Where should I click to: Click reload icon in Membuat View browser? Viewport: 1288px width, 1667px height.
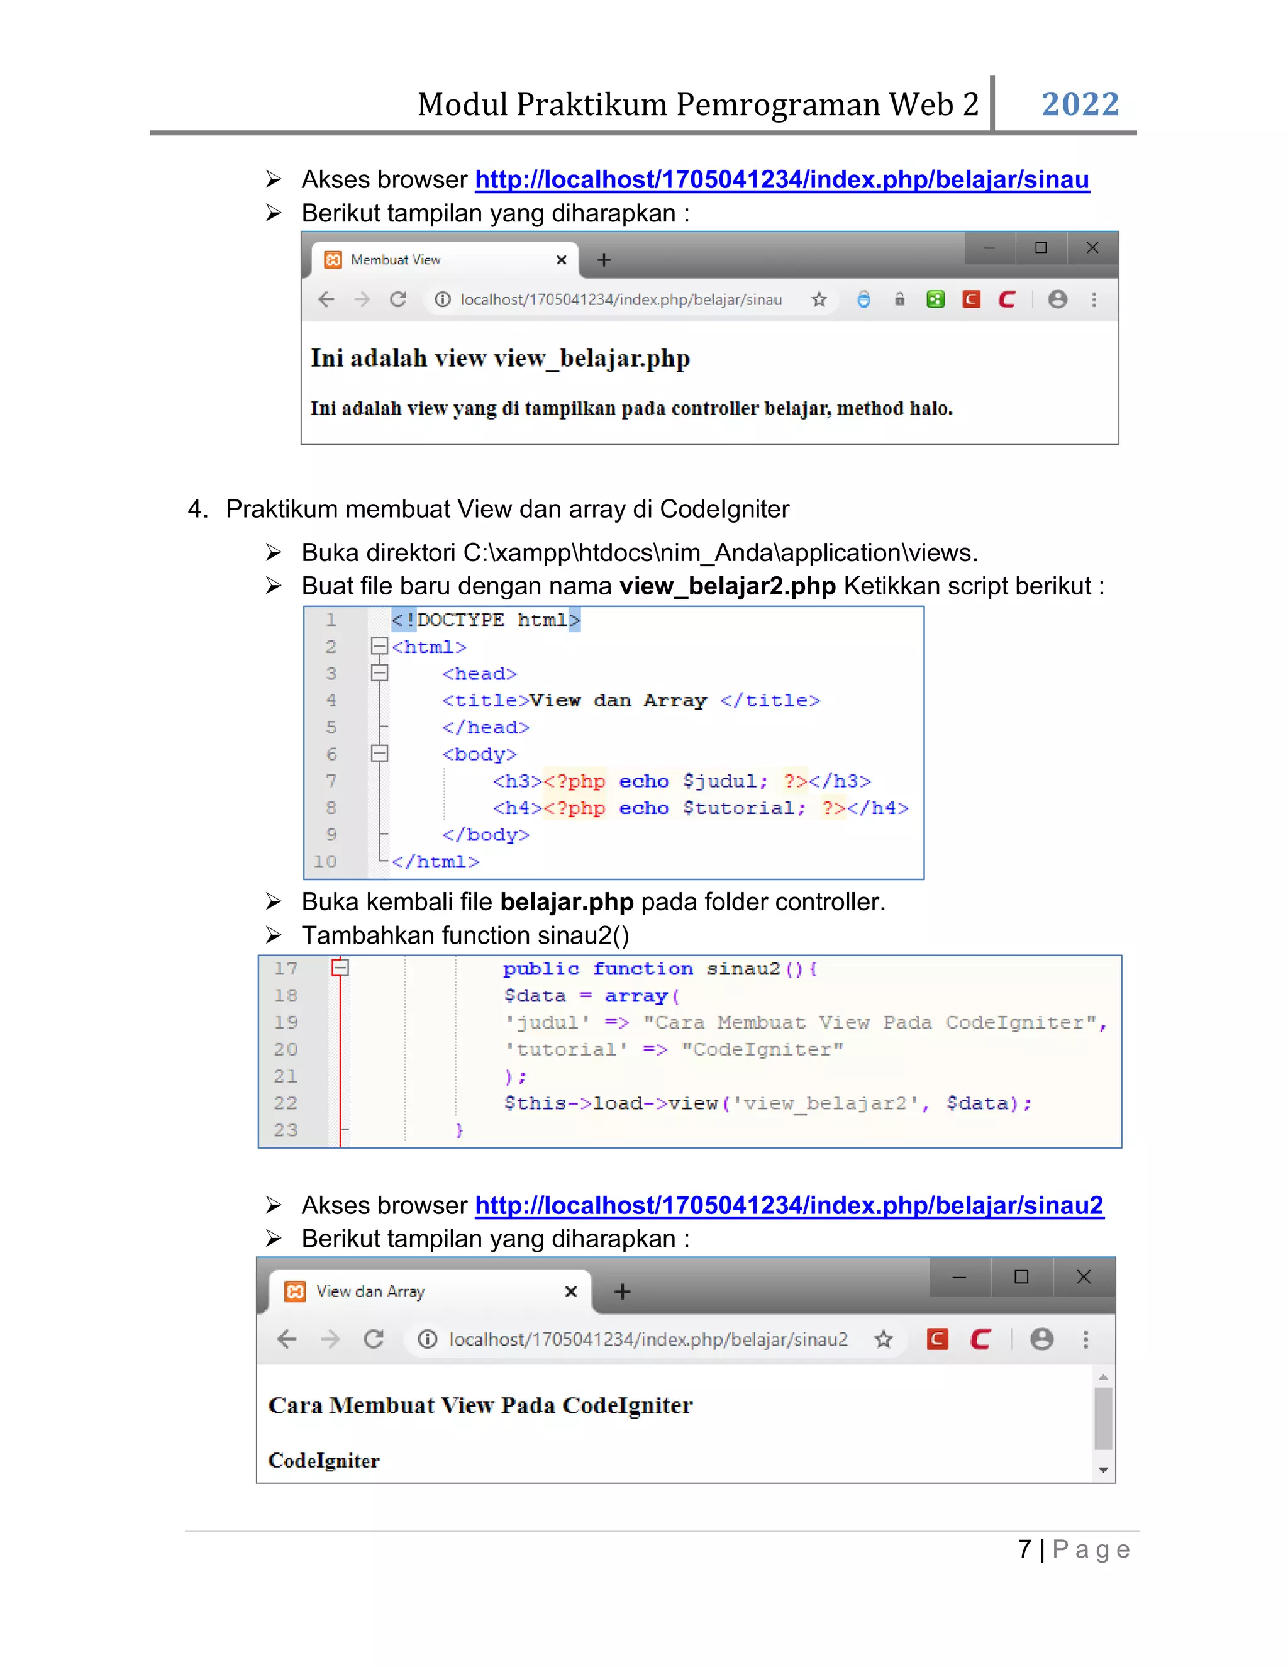coord(397,299)
